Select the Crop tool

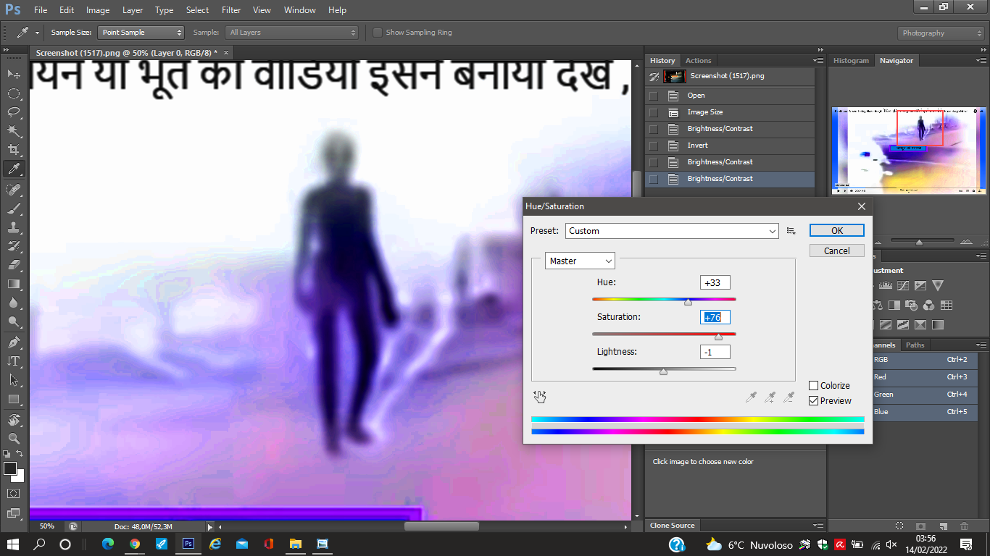(14, 150)
